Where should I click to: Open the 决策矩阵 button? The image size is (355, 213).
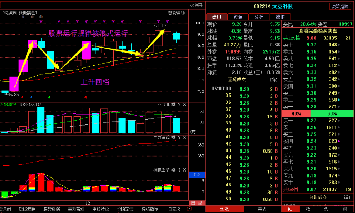[x=340, y=7]
